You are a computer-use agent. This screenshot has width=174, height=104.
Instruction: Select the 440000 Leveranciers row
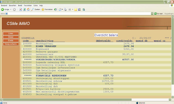click(96, 54)
